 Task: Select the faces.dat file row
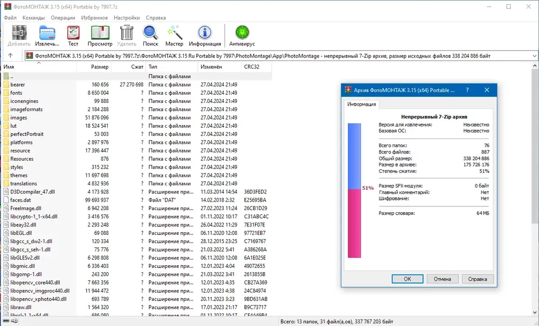click(x=137, y=200)
